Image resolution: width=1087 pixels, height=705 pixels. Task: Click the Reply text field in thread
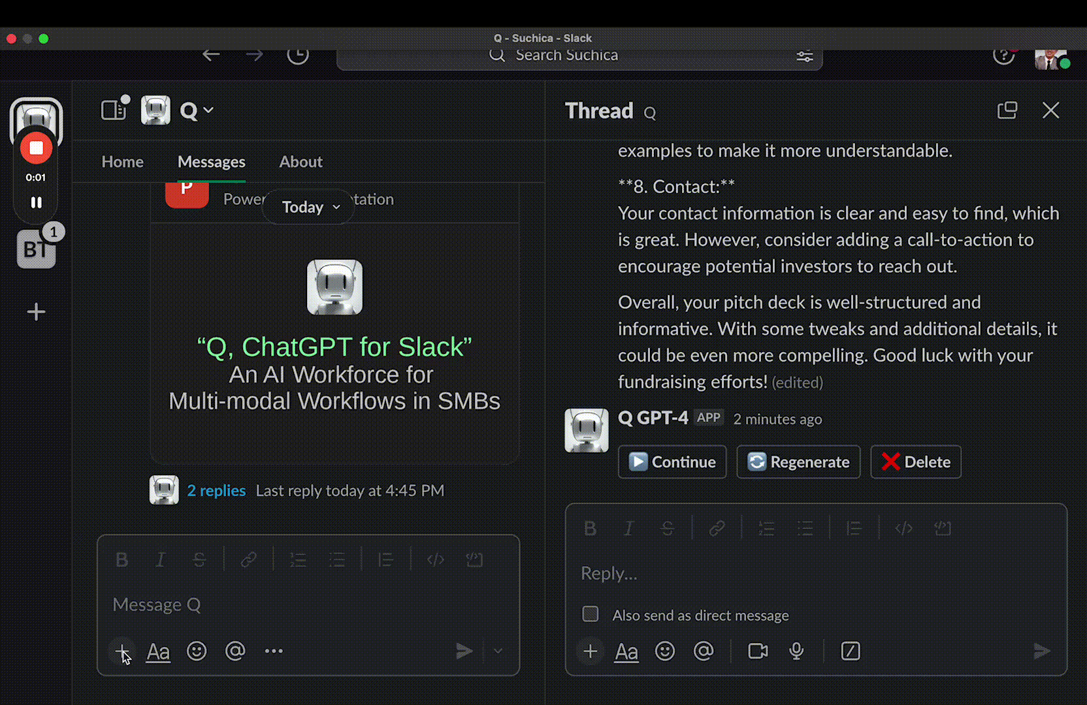click(x=810, y=573)
